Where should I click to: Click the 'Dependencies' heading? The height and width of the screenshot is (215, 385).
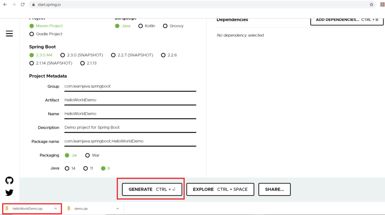coord(232,20)
